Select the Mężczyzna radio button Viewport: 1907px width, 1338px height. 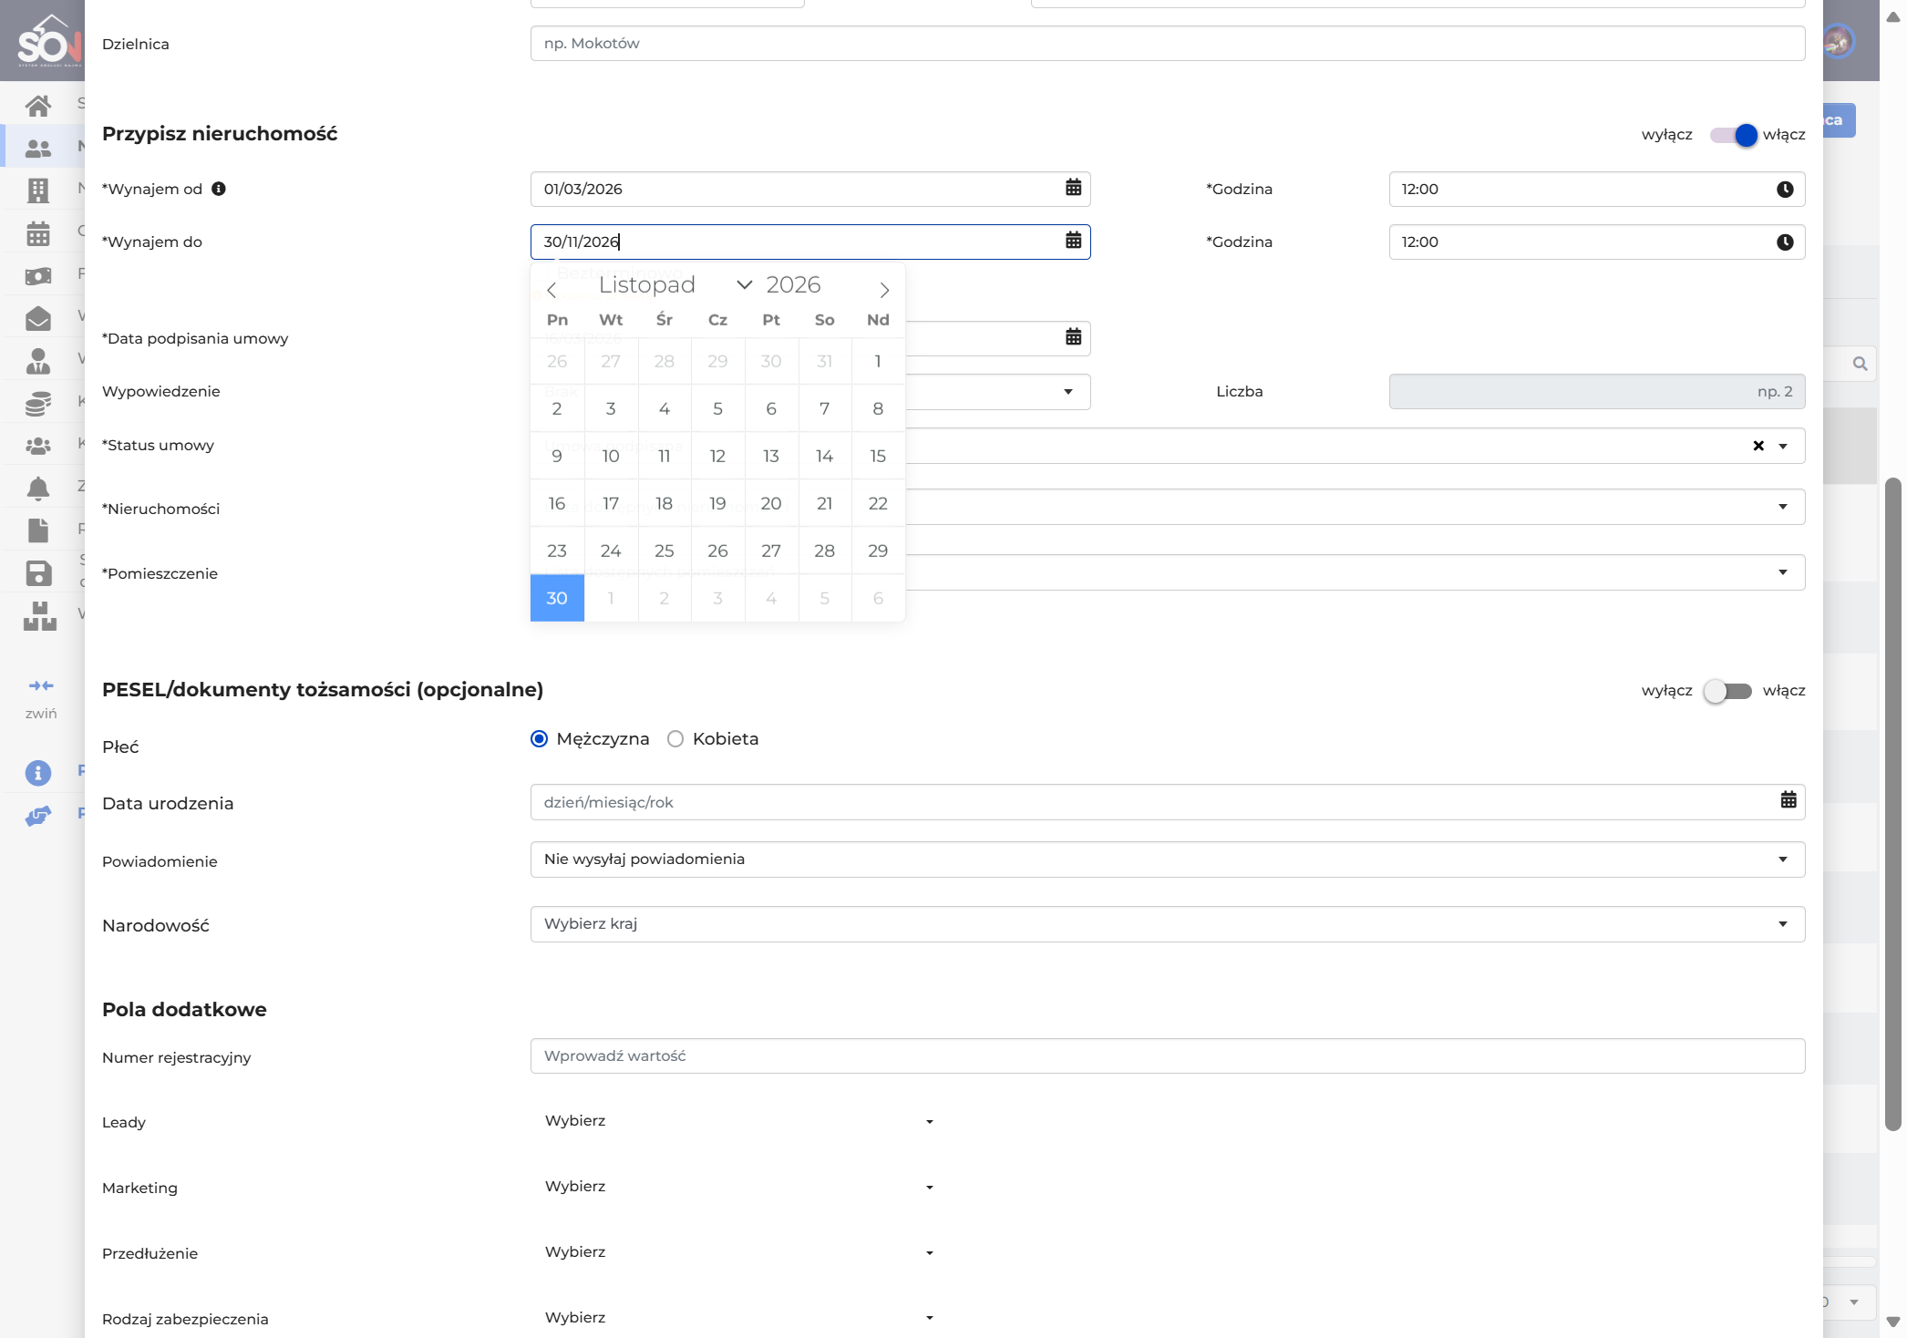pyautogui.click(x=540, y=739)
